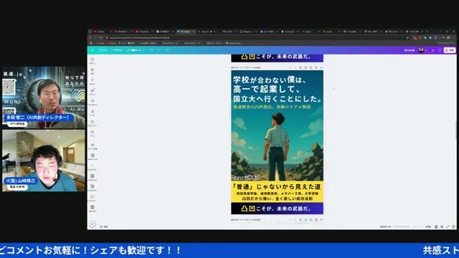Click the browser back arrow
The image size is (459, 258).
(x=90, y=38)
